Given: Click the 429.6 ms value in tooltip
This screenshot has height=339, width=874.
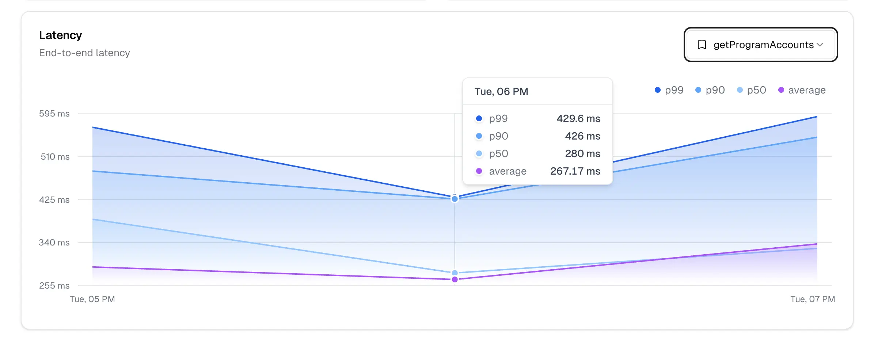Looking at the screenshot, I should 578,118.
